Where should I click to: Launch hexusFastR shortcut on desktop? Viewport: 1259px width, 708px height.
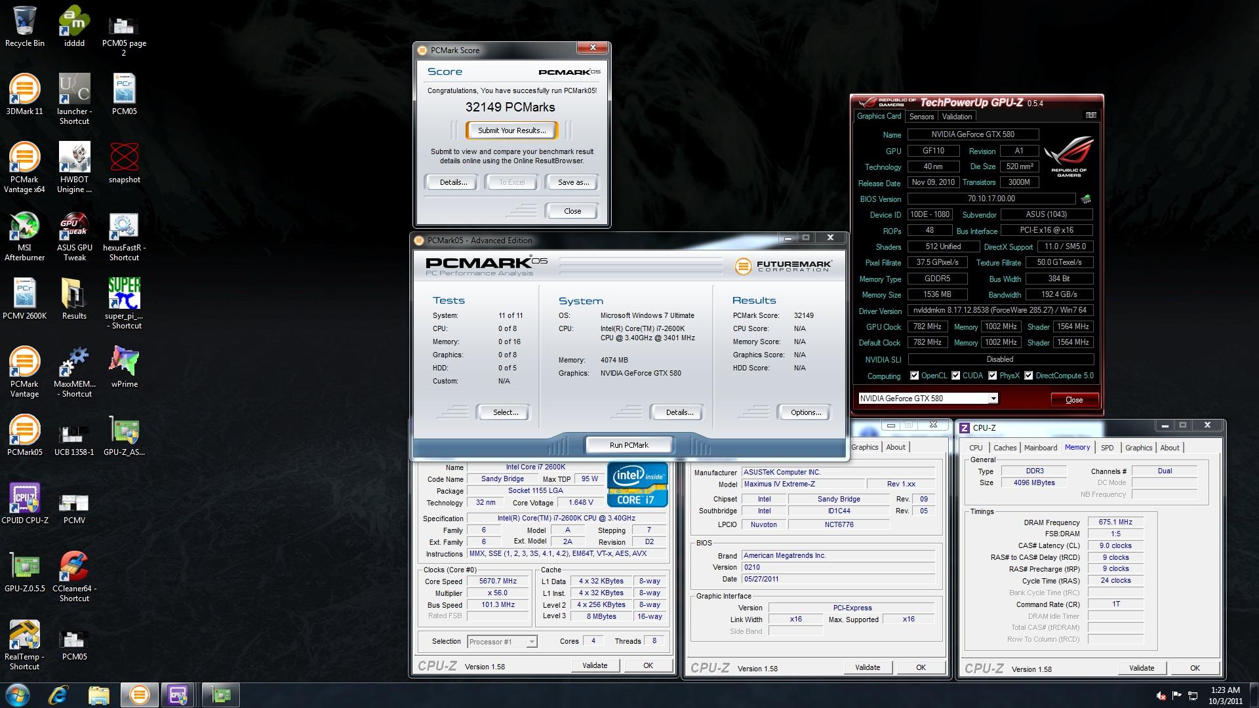click(125, 235)
